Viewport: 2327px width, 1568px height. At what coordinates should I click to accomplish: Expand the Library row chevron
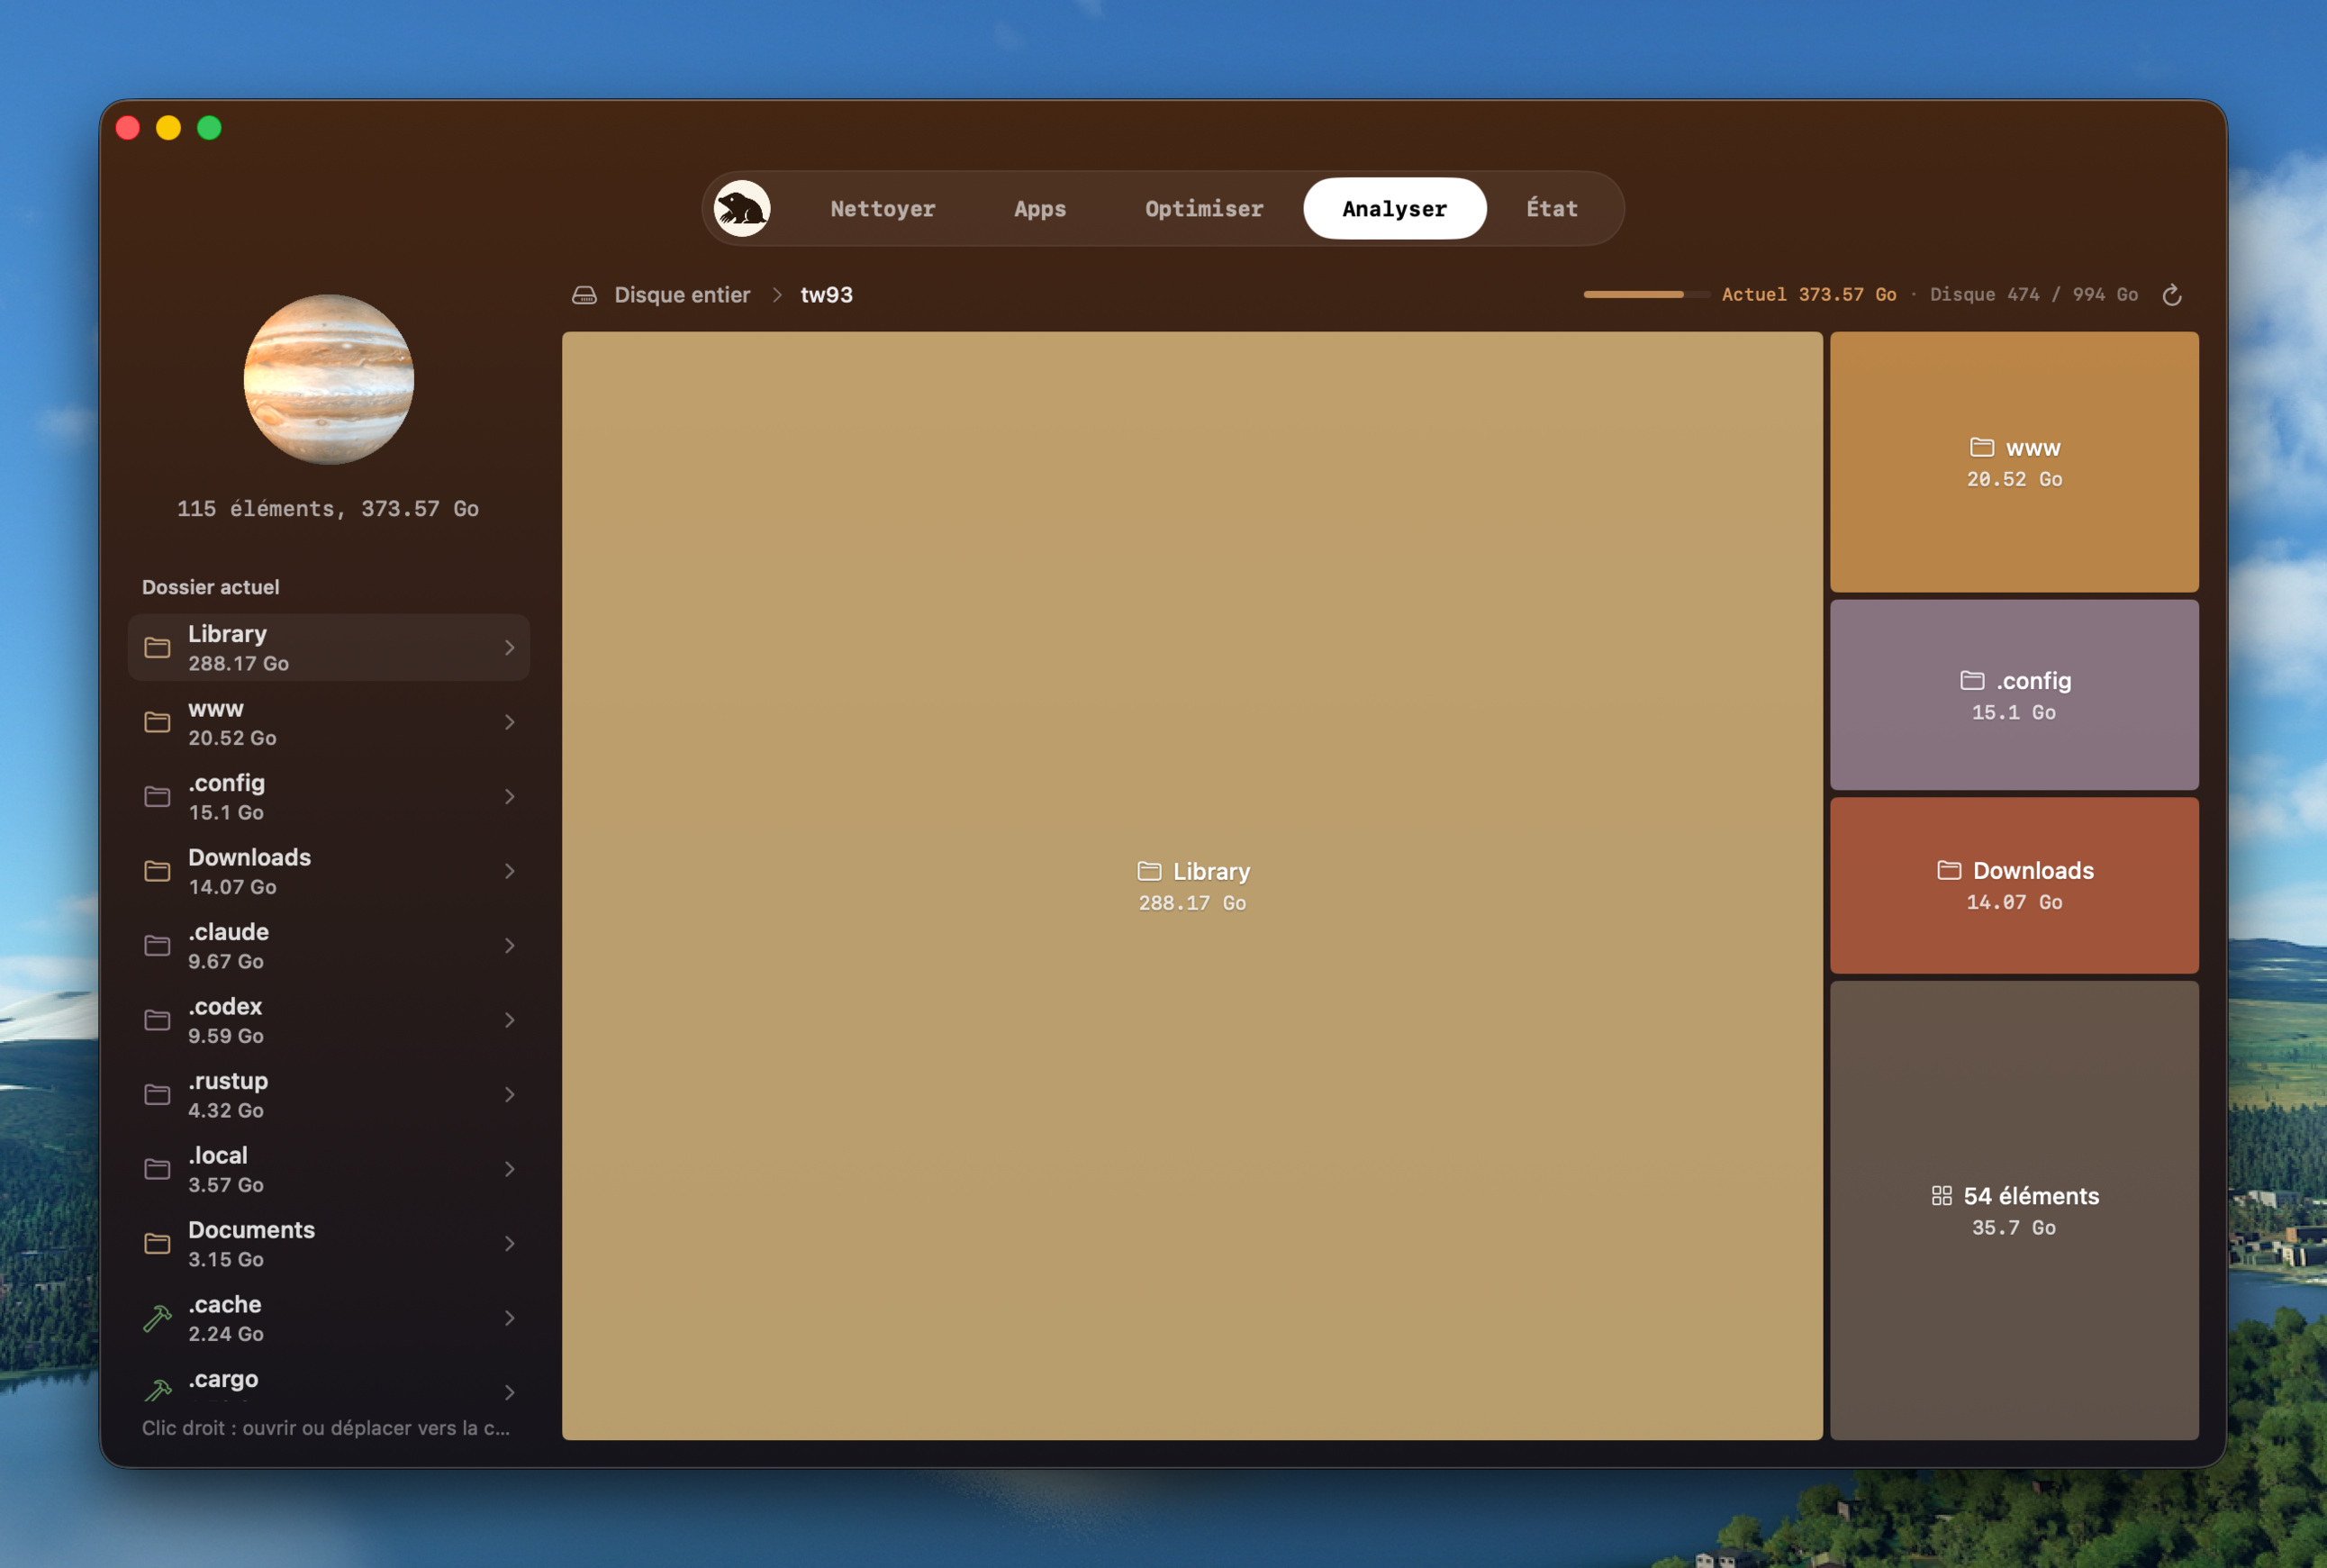(510, 648)
